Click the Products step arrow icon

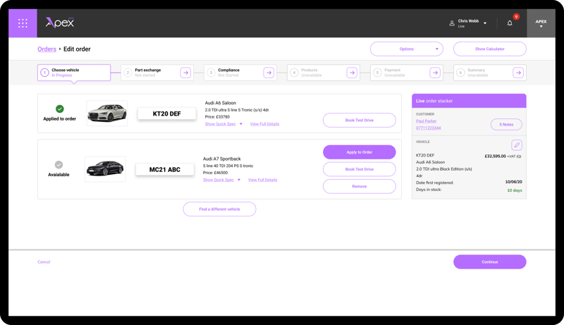point(352,73)
